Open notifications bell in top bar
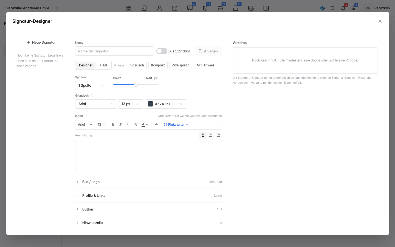 tap(343, 8)
